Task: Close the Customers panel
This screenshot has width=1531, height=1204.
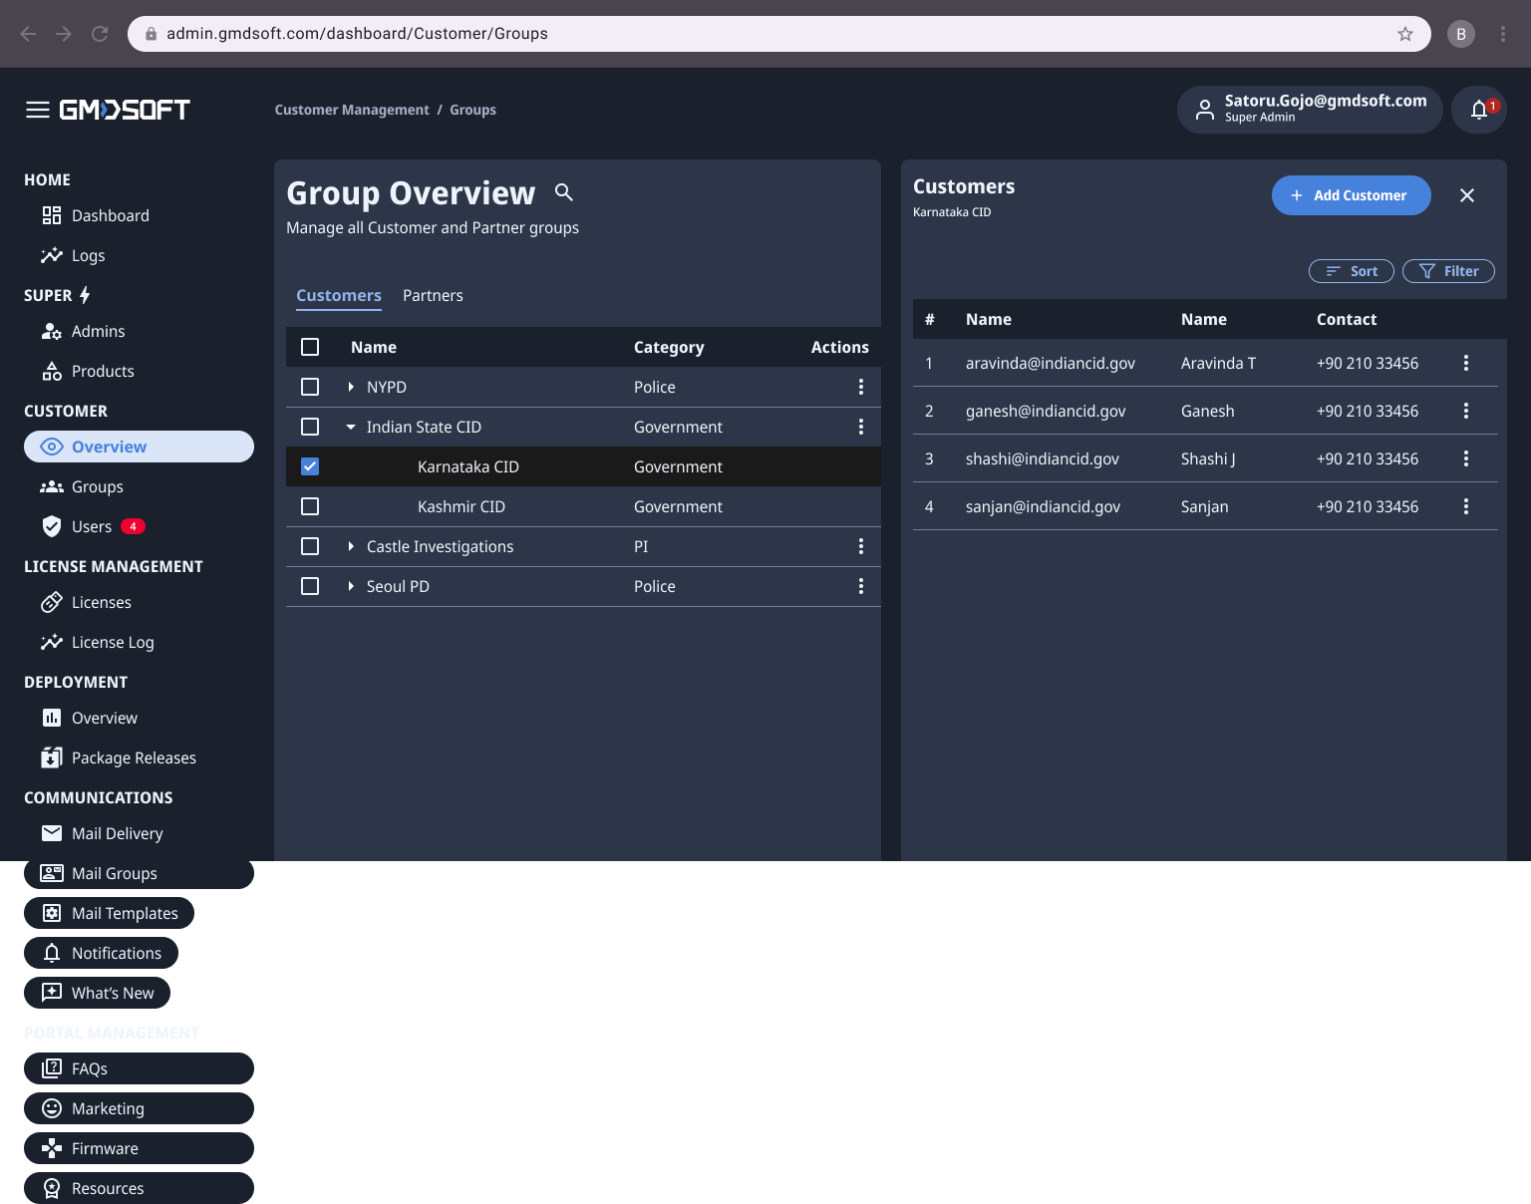Action: point(1467,195)
